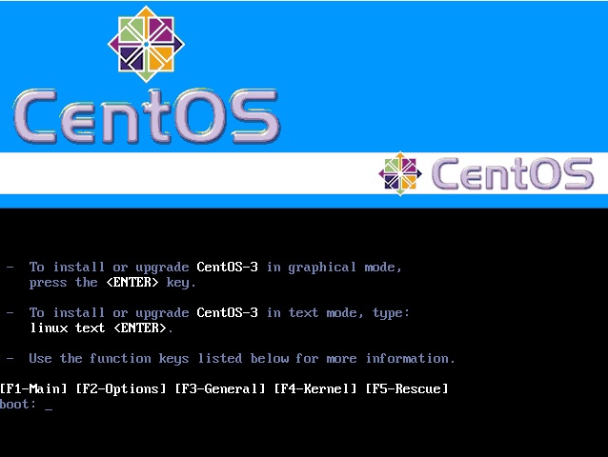This screenshot has width=608, height=457.
Task: Click the 'press the' text before ENTER key
Action: (x=63, y=283)
